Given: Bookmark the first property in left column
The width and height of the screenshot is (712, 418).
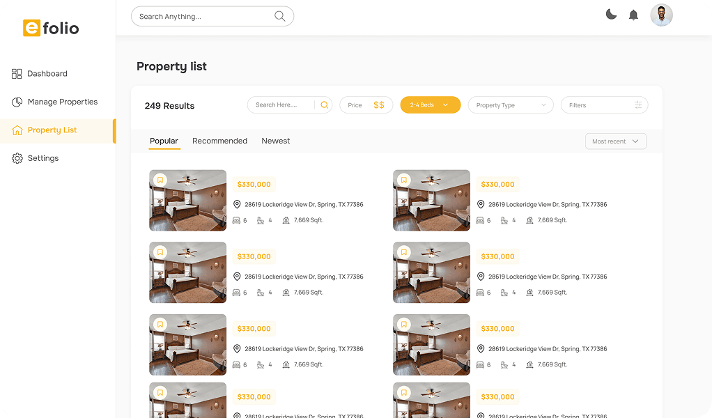Looking at the screenshot, I should (160, 180).
